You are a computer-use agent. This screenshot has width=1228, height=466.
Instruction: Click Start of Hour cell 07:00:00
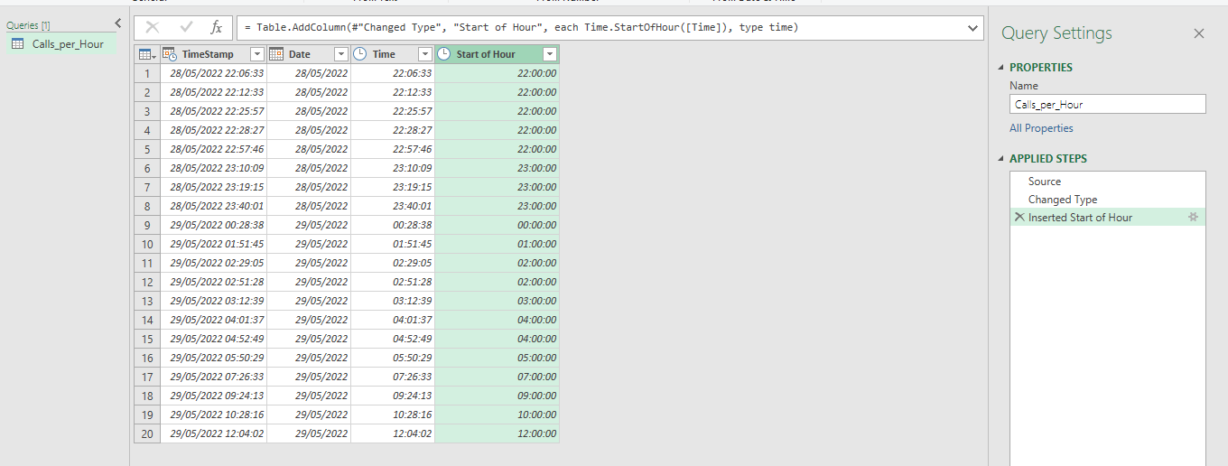click(498, 377)
